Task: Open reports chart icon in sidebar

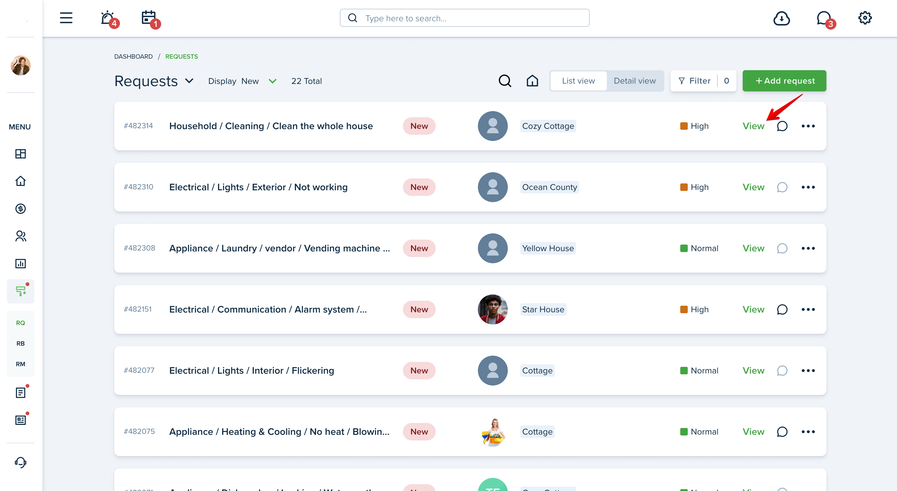Action: point(21,264)
